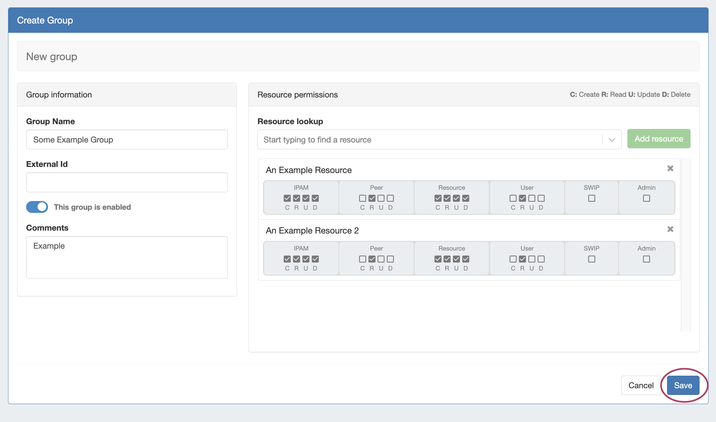
Task: Uncheck IPAM Create for An Example Resource
Action: click(x=287, y=198)
